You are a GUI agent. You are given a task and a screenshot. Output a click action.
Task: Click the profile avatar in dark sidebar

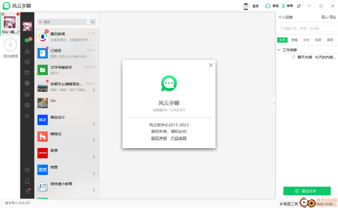click(27, 26)
